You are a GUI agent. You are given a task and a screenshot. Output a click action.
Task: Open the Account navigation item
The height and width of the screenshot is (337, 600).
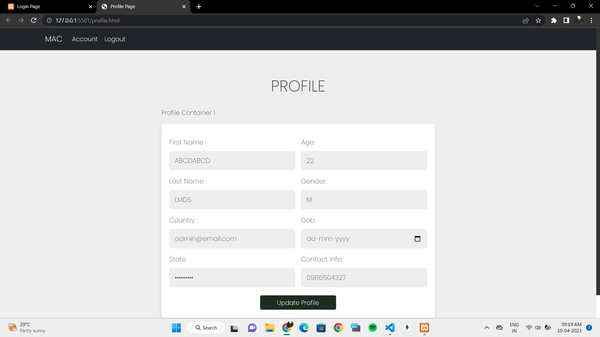pos(85,39)
